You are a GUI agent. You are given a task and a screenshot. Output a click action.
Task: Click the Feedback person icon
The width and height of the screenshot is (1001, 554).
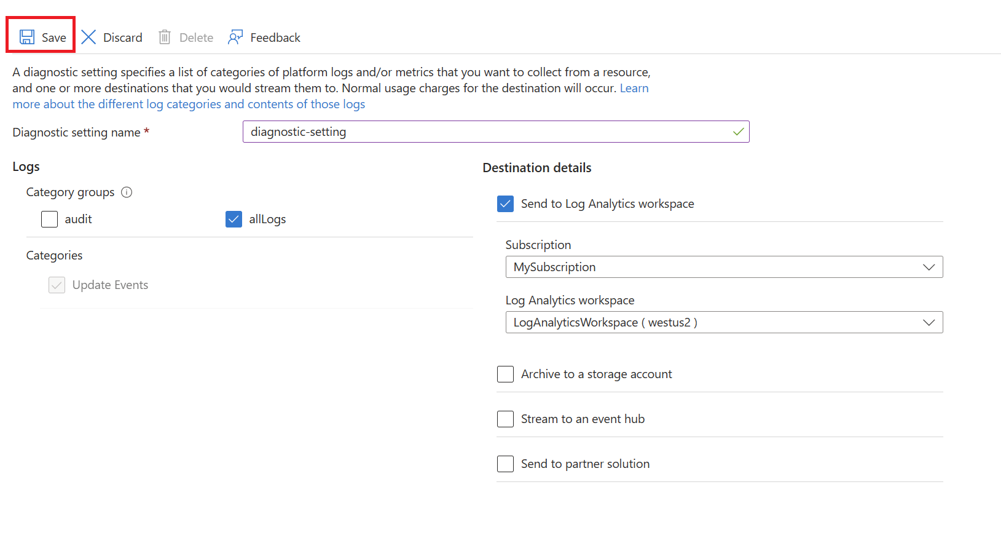pos(235,38)
